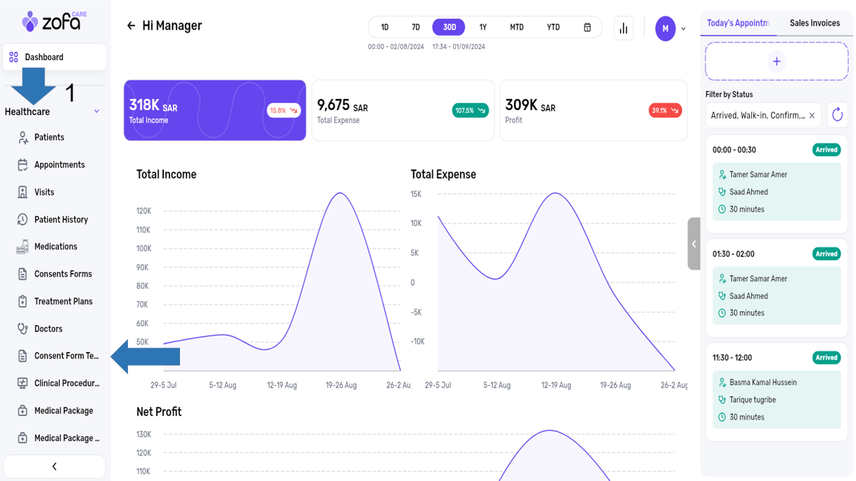
Task: Open Medications in the sidebar
Action: tap(55, 246)
